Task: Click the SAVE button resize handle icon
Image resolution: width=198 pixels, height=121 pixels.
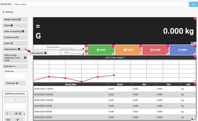Action: [113, 54]
